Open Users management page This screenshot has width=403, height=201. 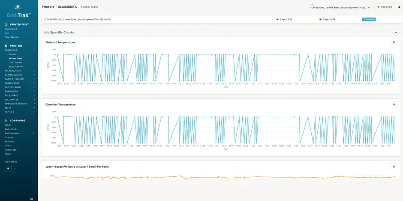[x=8, y=145]
